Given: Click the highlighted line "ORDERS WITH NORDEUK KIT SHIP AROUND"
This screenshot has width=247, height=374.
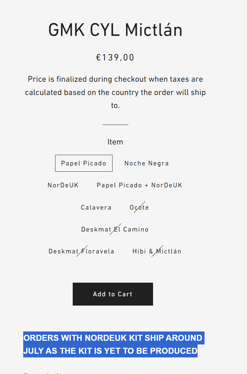Looking at the screenshot, I should tap(113, 338).
